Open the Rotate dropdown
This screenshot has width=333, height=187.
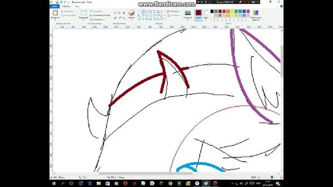coord(97,19)
